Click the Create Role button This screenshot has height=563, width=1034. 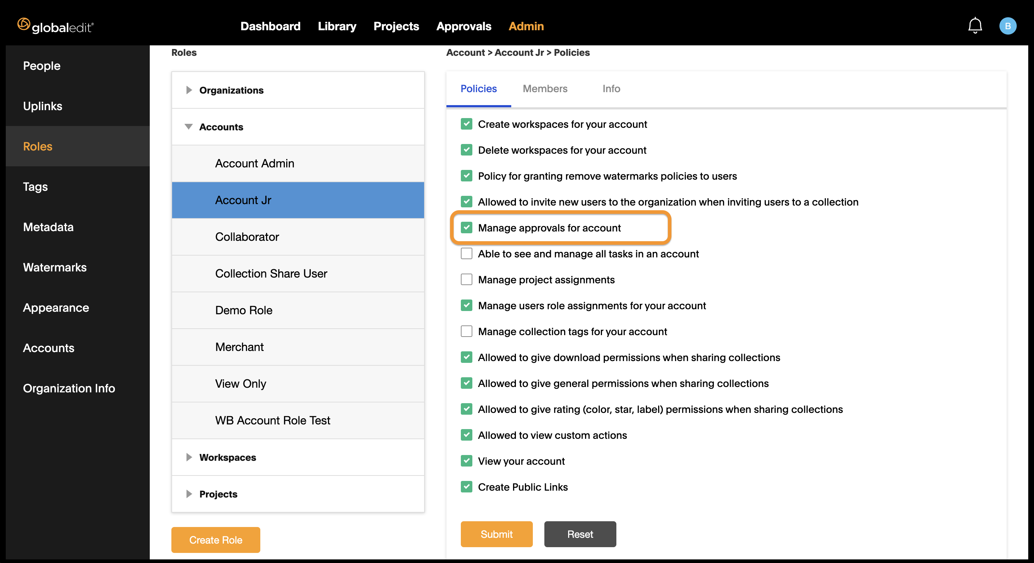[216, 540]
